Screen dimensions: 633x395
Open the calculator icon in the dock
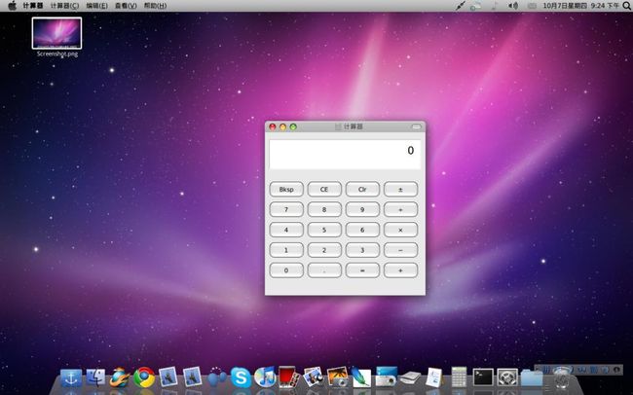pos(459,377)
